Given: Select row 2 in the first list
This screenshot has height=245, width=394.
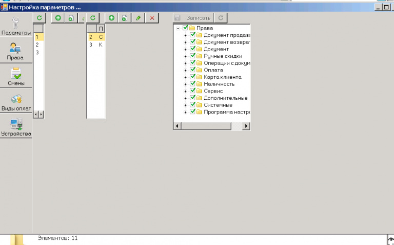Looking at the screenshot, I should pyautogui.click(x=38, y=45).
